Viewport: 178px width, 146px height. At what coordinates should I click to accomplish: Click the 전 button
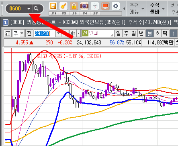29,33
